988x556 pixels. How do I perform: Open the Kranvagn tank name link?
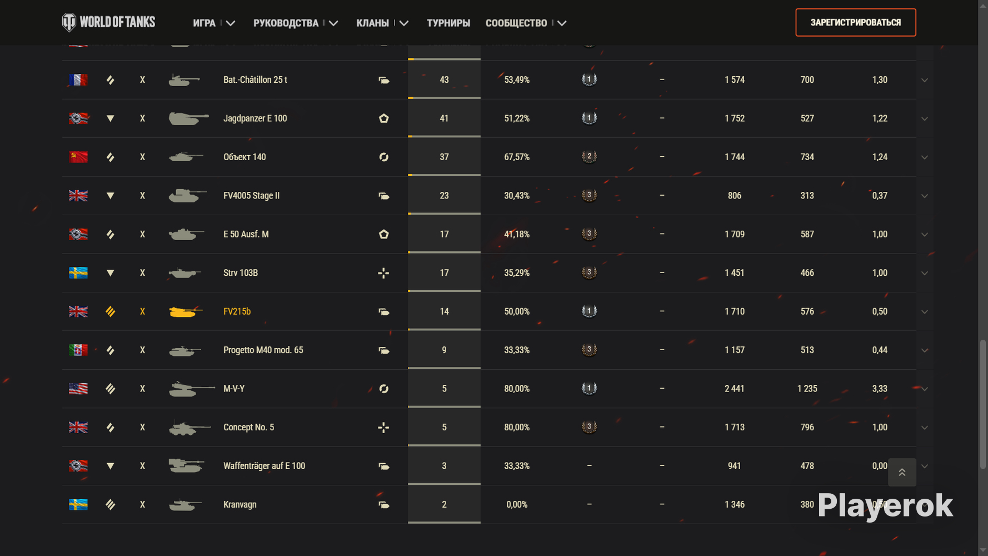pos(240,505)
